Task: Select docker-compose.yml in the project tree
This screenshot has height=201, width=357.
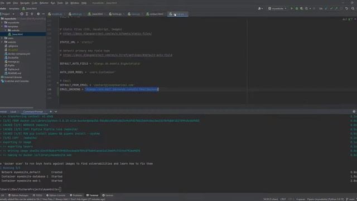Action: pos(19,54)
